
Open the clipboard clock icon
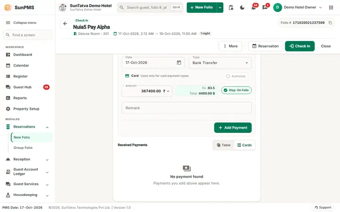pyautogui.click(x=231, y=8)
